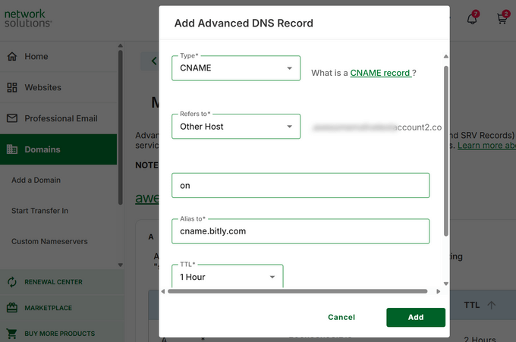Open the TTL dropdown set to 1 Hour
Screen dimensions: 516x342
[x=228, y=277]
